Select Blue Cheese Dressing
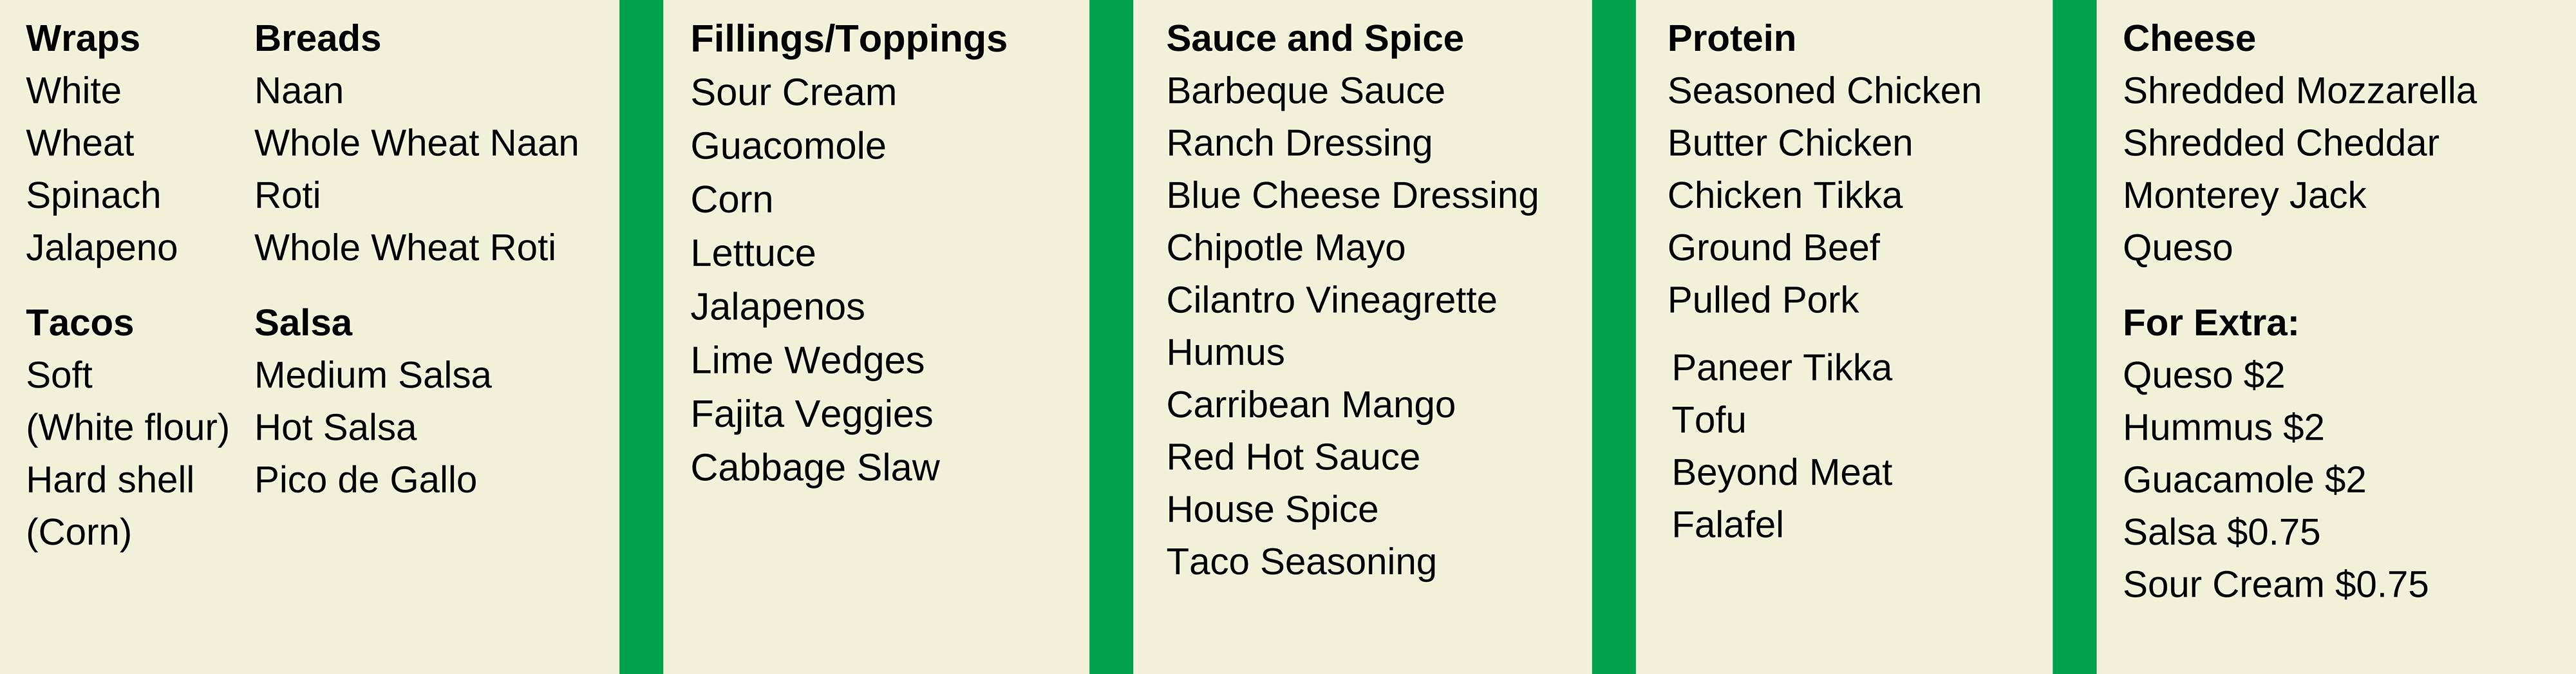The height and width of the screenshot is (674, 2576). click(x=1352, y=196)
